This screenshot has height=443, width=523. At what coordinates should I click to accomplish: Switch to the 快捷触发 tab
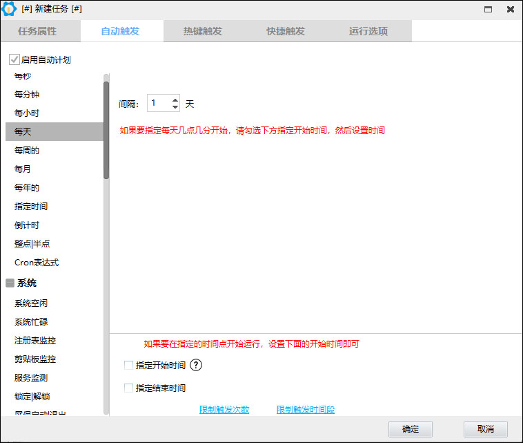[x=286, y=31]
